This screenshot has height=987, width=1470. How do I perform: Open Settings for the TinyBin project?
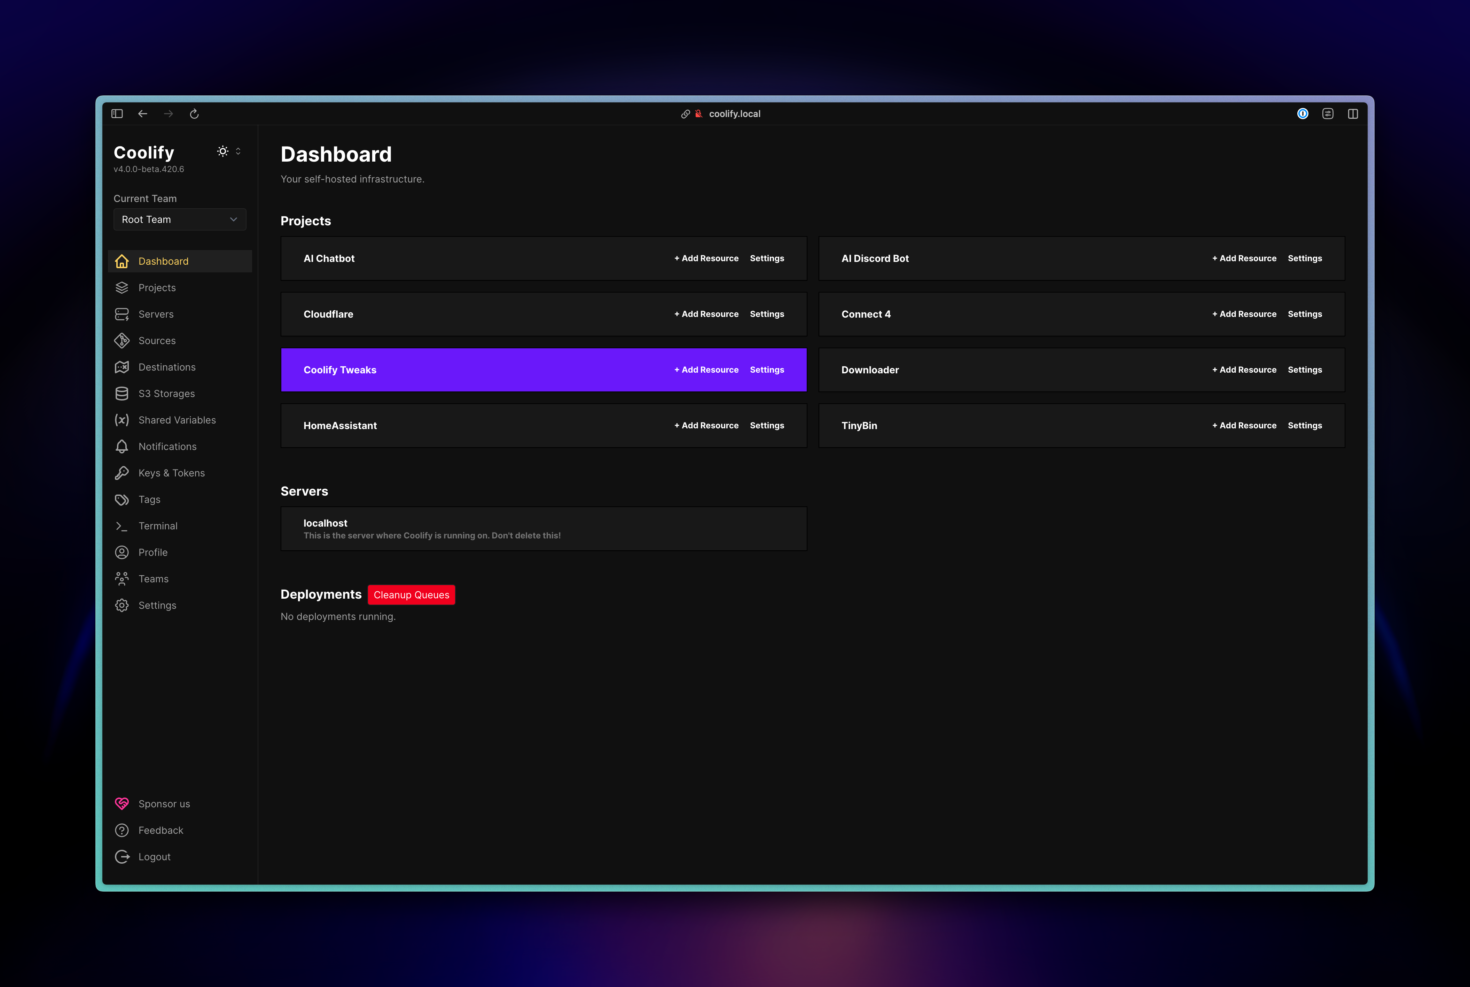(1305, 426)
